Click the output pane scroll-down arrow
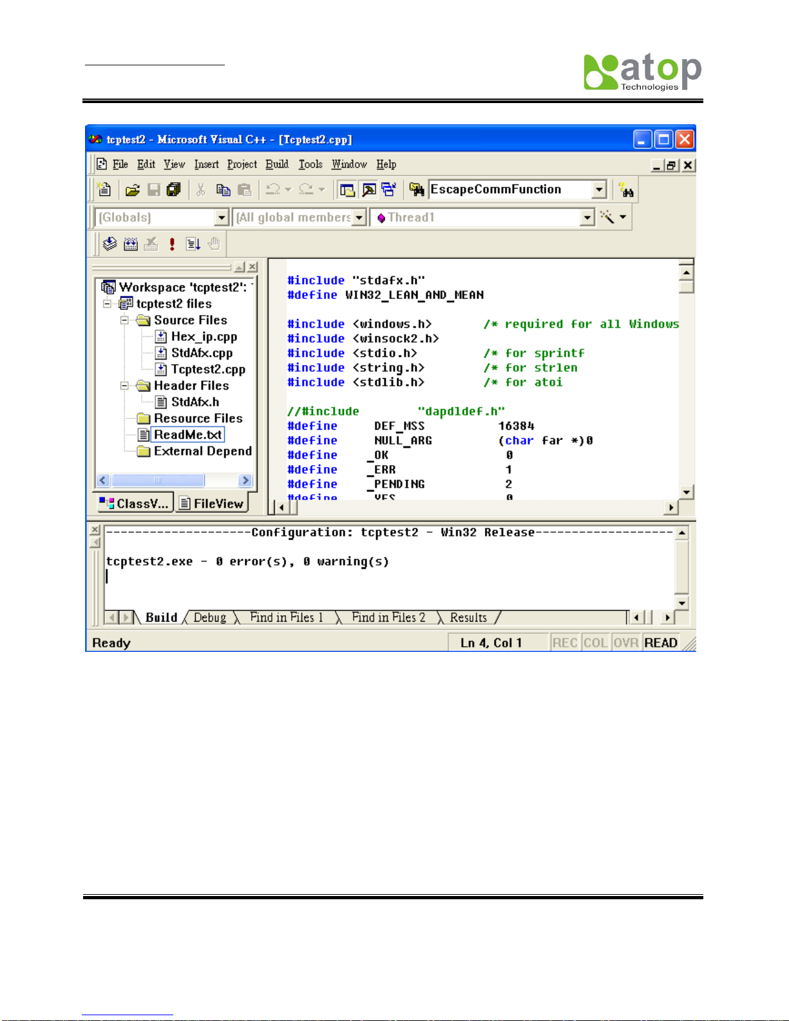The width and height of the screenshot is (789, 1021). click(681, 604)
